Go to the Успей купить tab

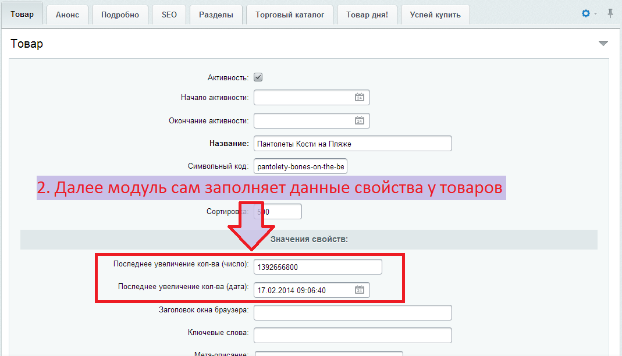click(435, 15)
